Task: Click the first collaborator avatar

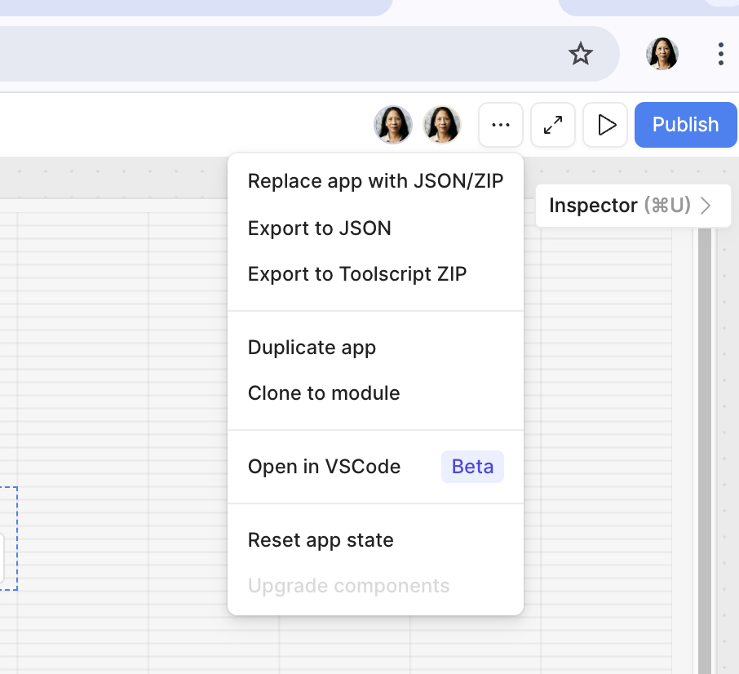Action: pos(393,125)
